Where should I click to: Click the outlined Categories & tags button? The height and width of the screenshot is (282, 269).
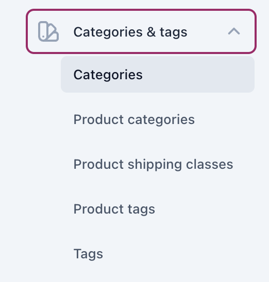click(x=141, y=31)
